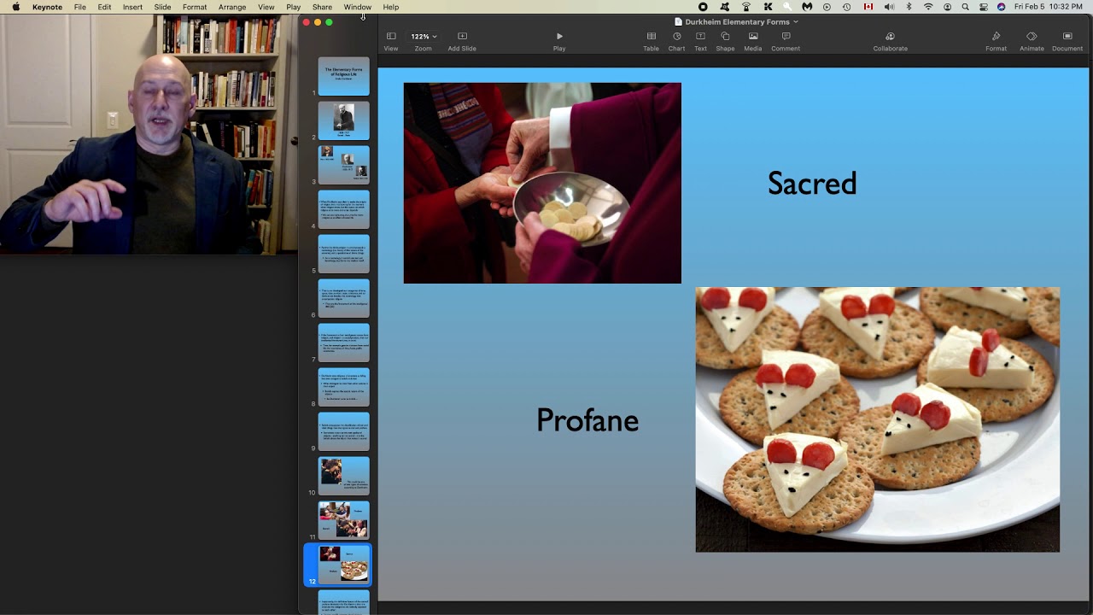Open the Insert menu

click(132, 7)
